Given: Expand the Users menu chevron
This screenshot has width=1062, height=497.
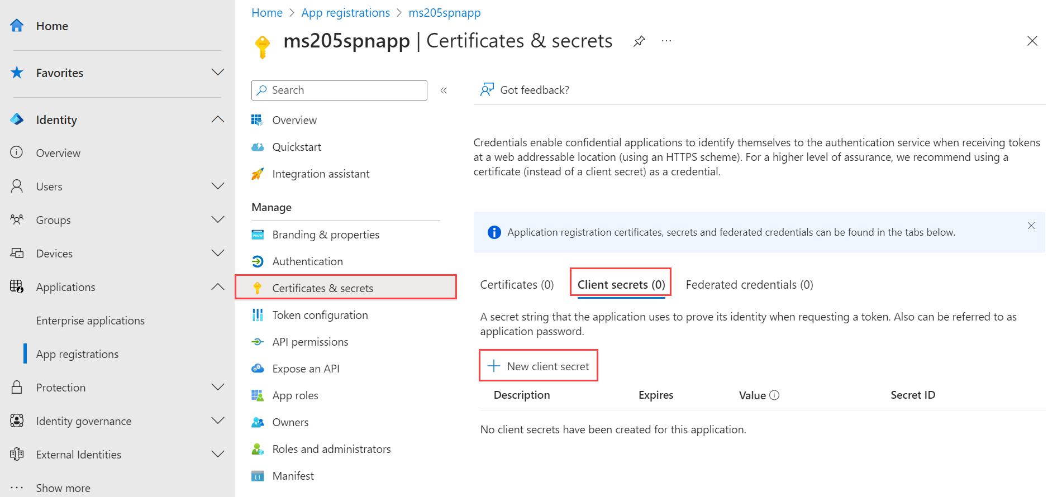Looking at the screenshot, I should click(218, 187).
